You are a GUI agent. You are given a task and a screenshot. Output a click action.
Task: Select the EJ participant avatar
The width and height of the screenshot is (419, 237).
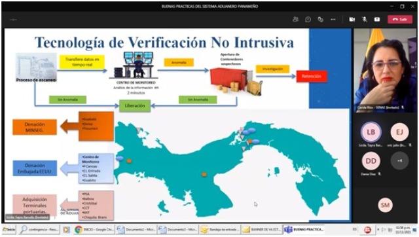coord(399,132)
